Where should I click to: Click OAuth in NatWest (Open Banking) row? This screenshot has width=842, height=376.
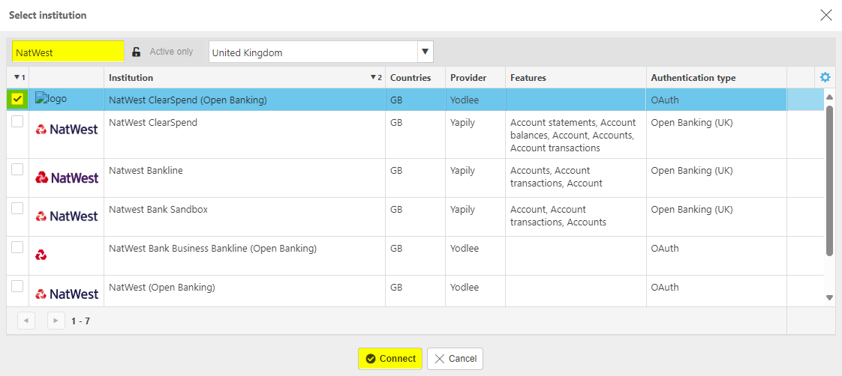(665, 288)
